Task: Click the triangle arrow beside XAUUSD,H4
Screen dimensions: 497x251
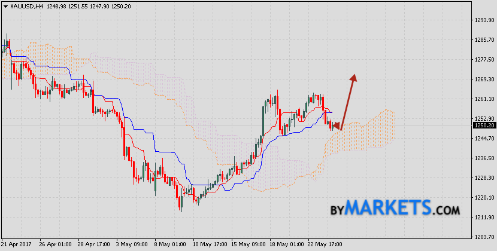Action: pyautogui.click(x=5, y=5)
